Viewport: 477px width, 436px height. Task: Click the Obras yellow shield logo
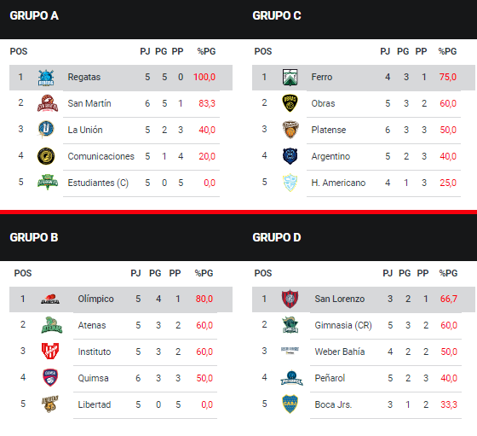pyautogui.click(x=290, y=103)
